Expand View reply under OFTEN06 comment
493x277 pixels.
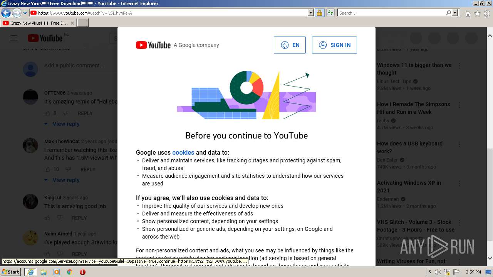[62, 124]
